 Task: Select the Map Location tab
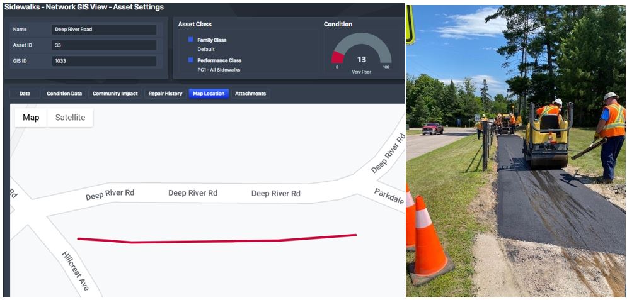209,93
